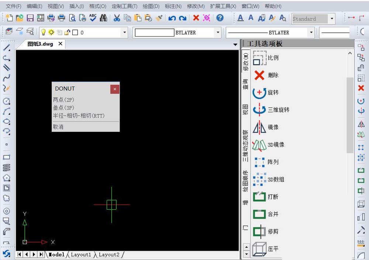Open 绘图(D) menu
Viewport: 369px width, 260px height.
(x=151, y=6)
